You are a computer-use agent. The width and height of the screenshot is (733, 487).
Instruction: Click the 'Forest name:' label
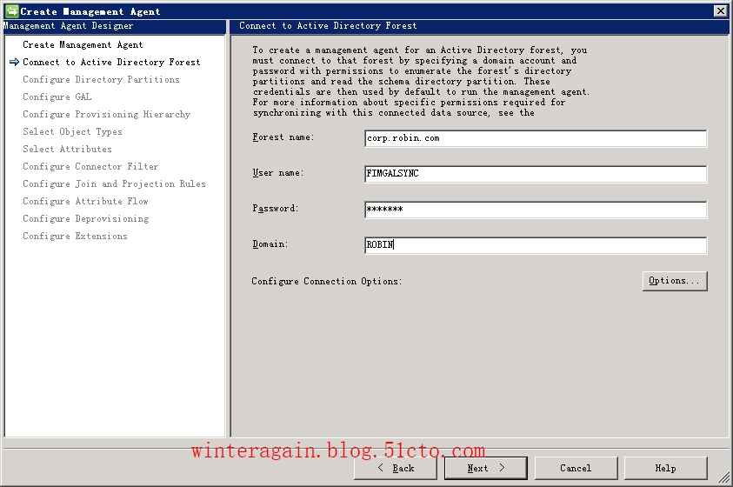click(x=283, y=137)
